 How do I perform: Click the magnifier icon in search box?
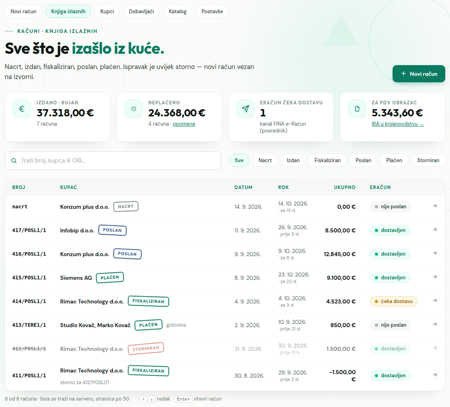[14, 161]
